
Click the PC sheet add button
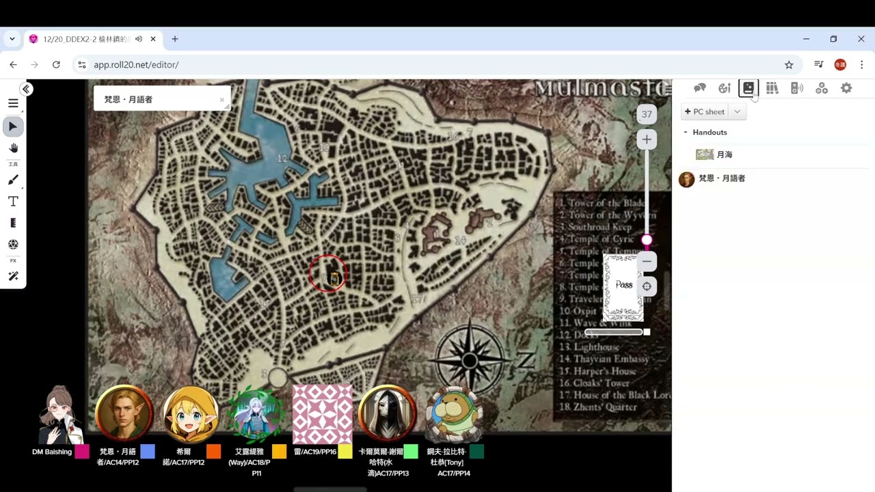coord(705,111)
